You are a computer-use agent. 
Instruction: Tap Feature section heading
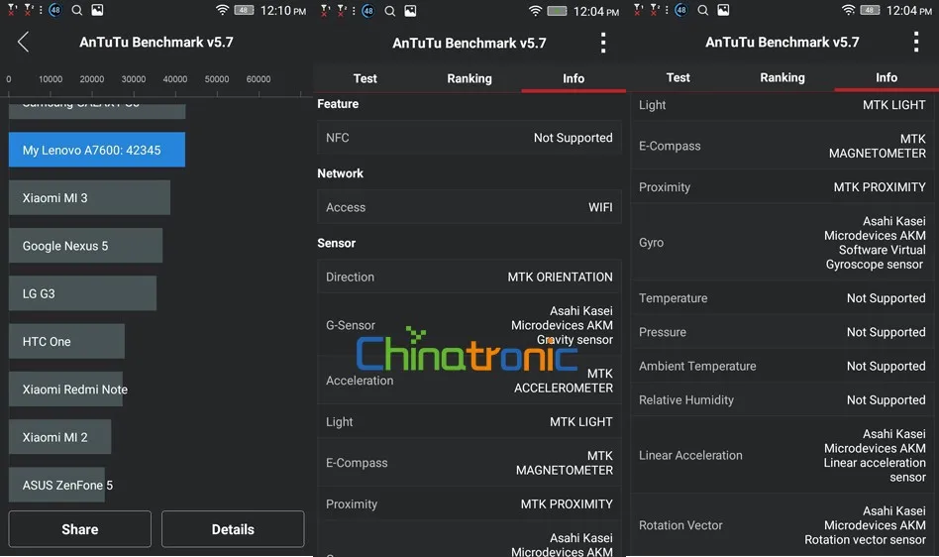[x=338, y=104]
